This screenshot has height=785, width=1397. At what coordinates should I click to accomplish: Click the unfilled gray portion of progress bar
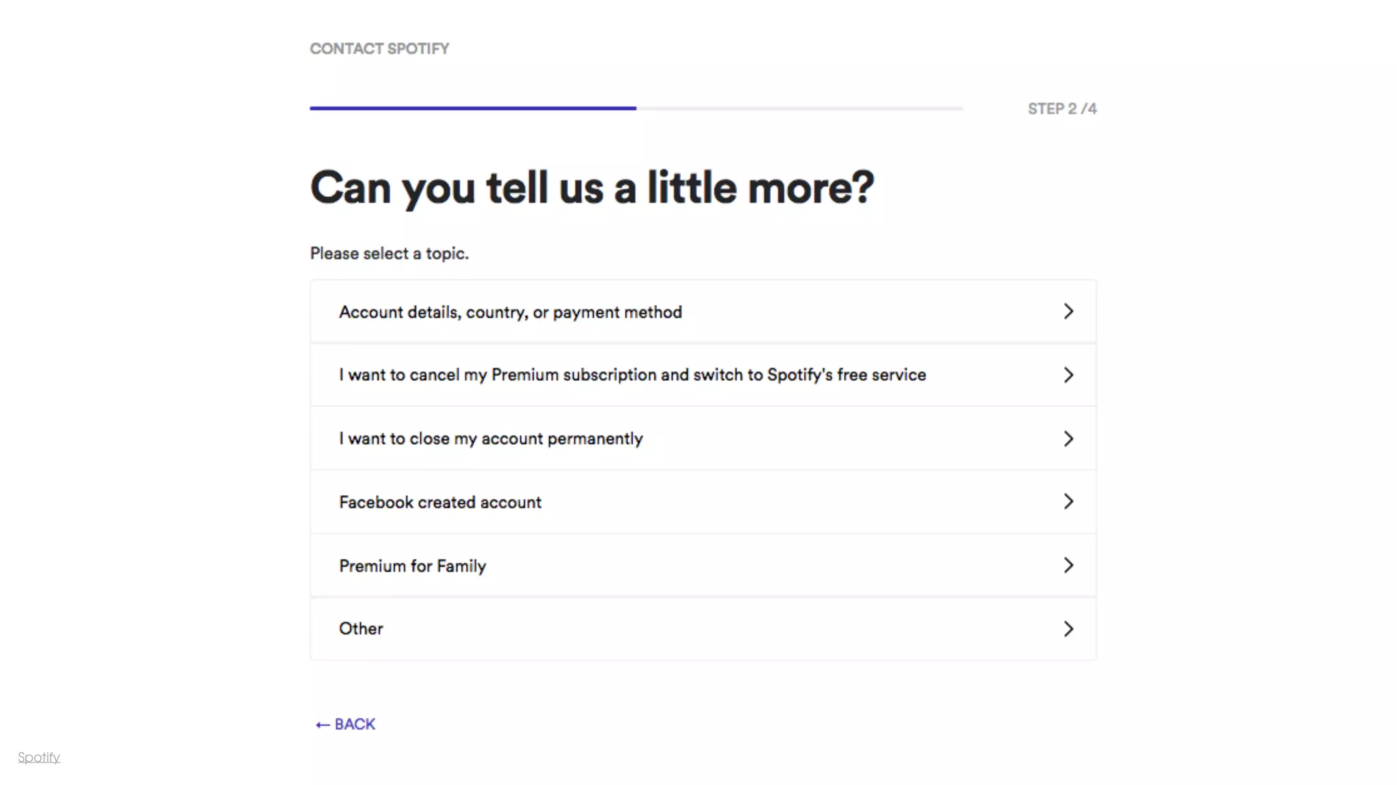799,108
